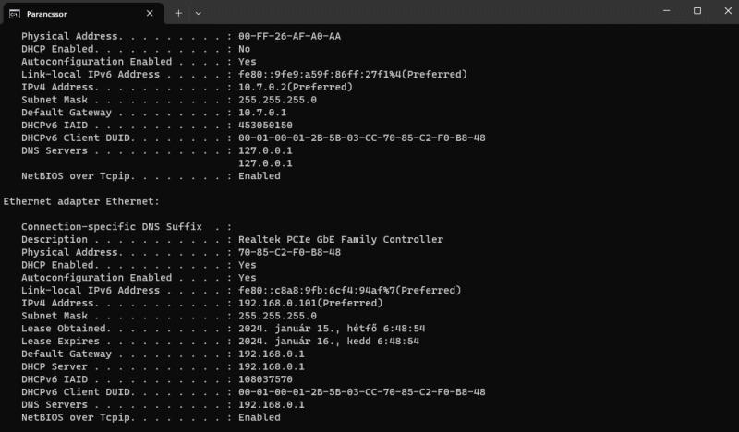Click the Realtek PCIe GbE Family Controller text
Image resolution: width=739 pixels, height=432 pixels.
coord(340,239)
